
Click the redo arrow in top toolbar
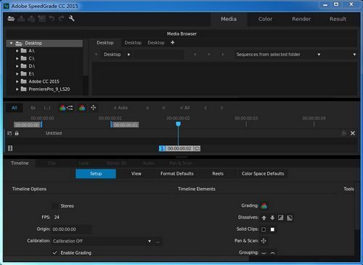point(62,19)
